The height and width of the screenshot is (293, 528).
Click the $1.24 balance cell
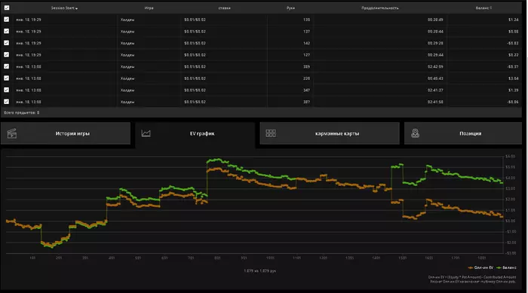coord(513,20)
